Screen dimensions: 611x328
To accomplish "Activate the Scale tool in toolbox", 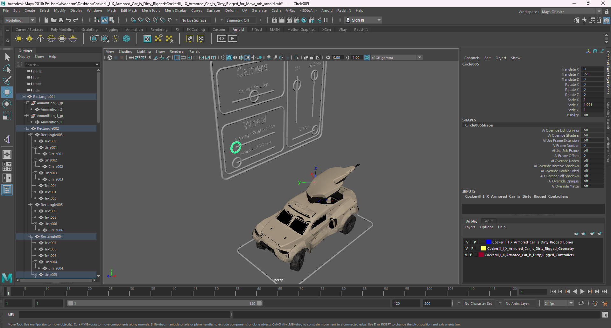I will point(7,116).
